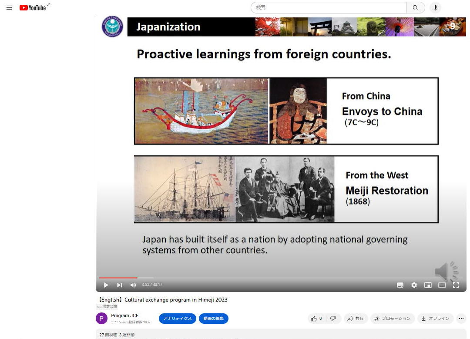This screenshot has height=339, width=470.
Task: Click 動画の編集 edit video button
Action: click(213, 319)
